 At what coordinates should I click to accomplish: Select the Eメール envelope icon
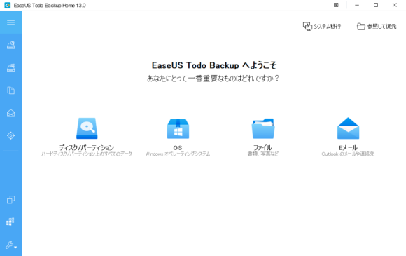(349, 128)
